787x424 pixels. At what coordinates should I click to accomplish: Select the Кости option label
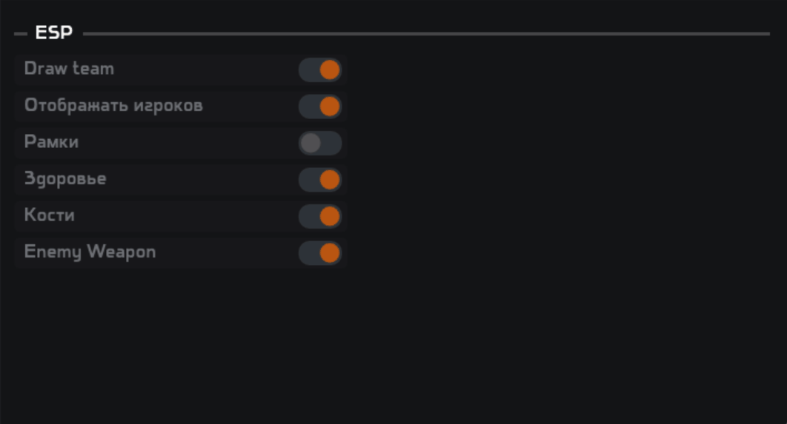(49, 215)
